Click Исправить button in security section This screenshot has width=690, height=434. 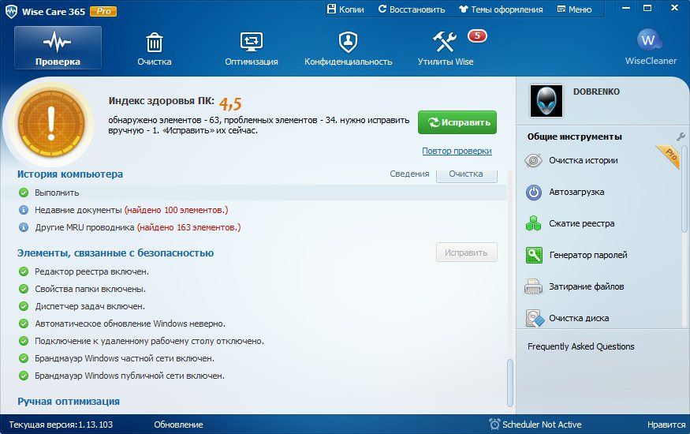pos(467,253)
